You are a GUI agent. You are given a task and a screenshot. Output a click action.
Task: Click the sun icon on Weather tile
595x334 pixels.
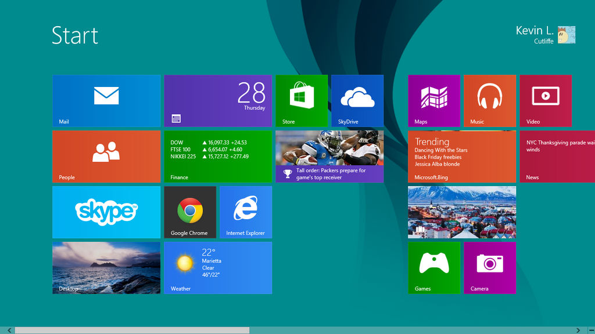[x=185, y=263]
